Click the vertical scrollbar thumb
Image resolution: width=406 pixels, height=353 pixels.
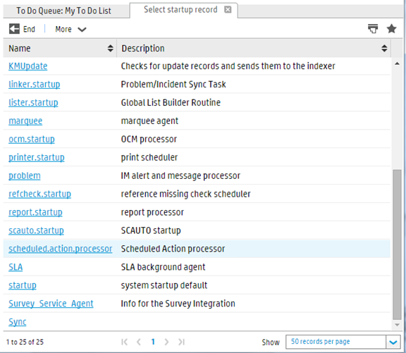pyautogui.click(x=397, y=244)
